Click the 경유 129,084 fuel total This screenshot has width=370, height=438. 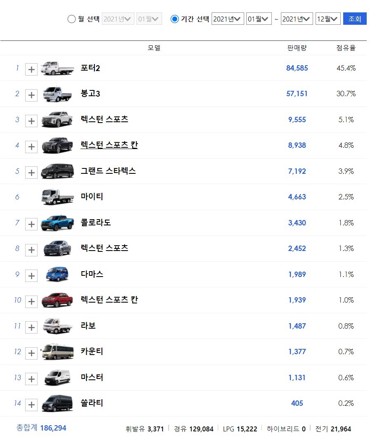pyautogui.click(x=193, y=429)
